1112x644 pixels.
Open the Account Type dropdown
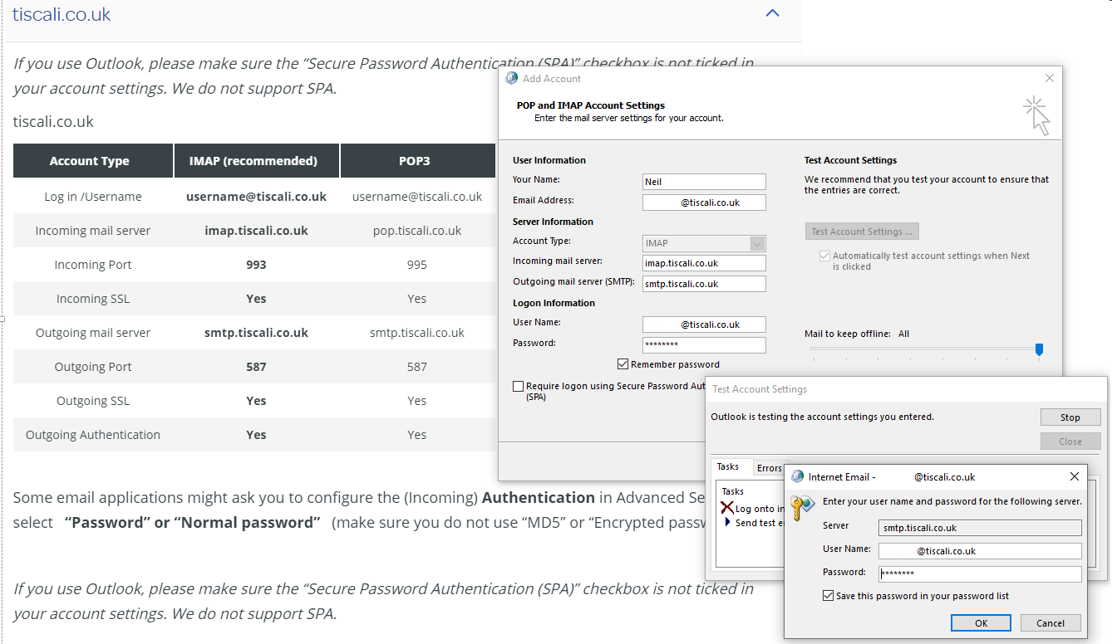[756, 243]
